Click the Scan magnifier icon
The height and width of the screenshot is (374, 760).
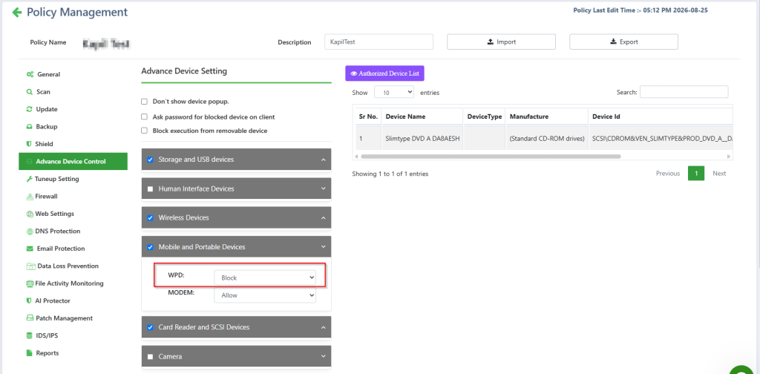click(x=30, y=91)
